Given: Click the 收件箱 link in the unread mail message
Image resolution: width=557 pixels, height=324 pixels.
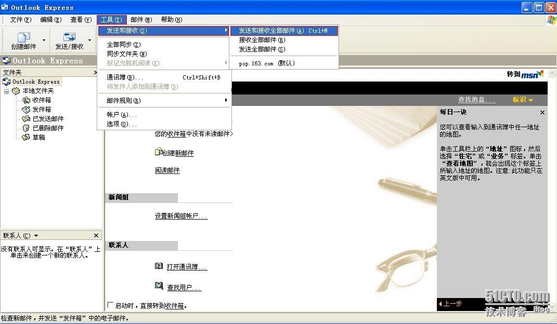Looking at the screenshot, I should [x=176, y=134].
